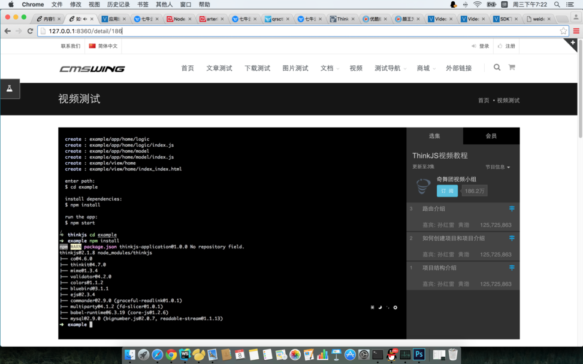
Task: Click the 登录 login link
Action: [x=480, y=46]
